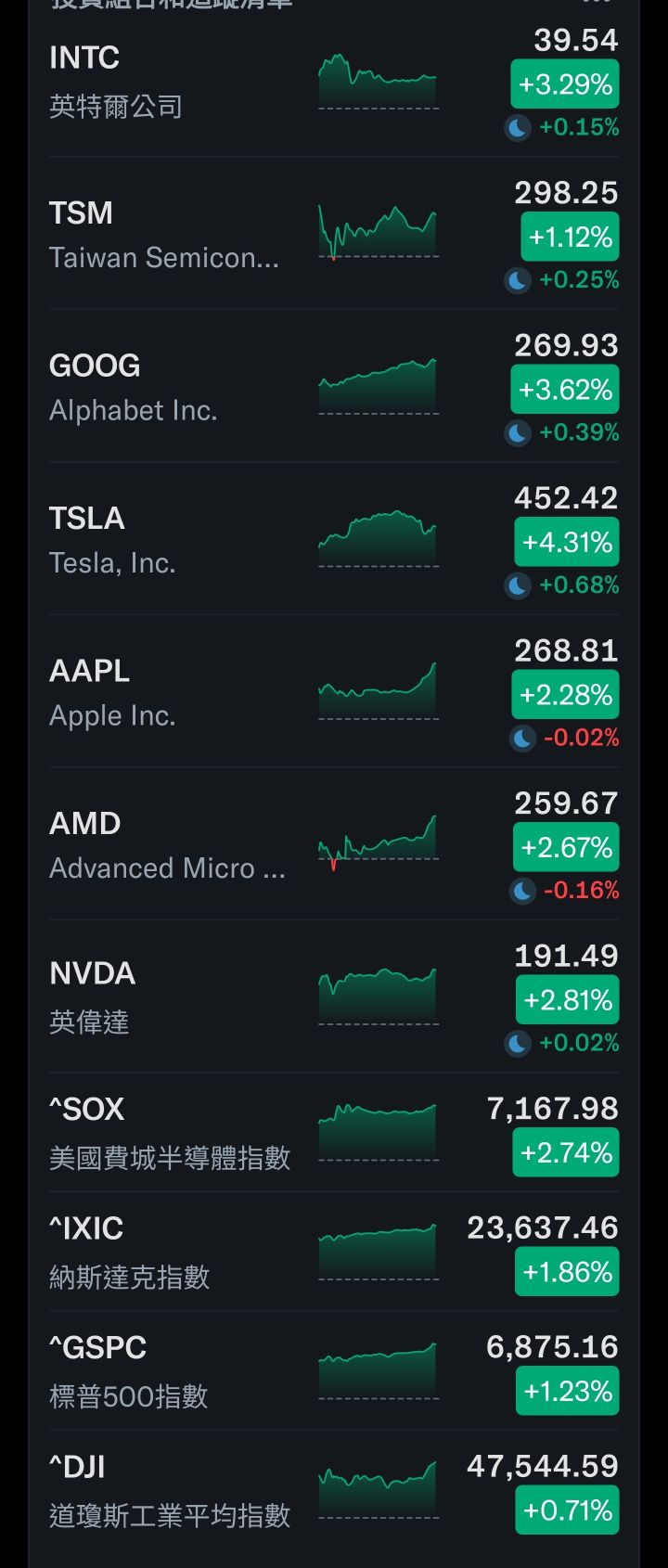Tap the after-hours moon icon for INTC
The width and height of the screenshot is (668, 1568).
click(x=518, y=127)
